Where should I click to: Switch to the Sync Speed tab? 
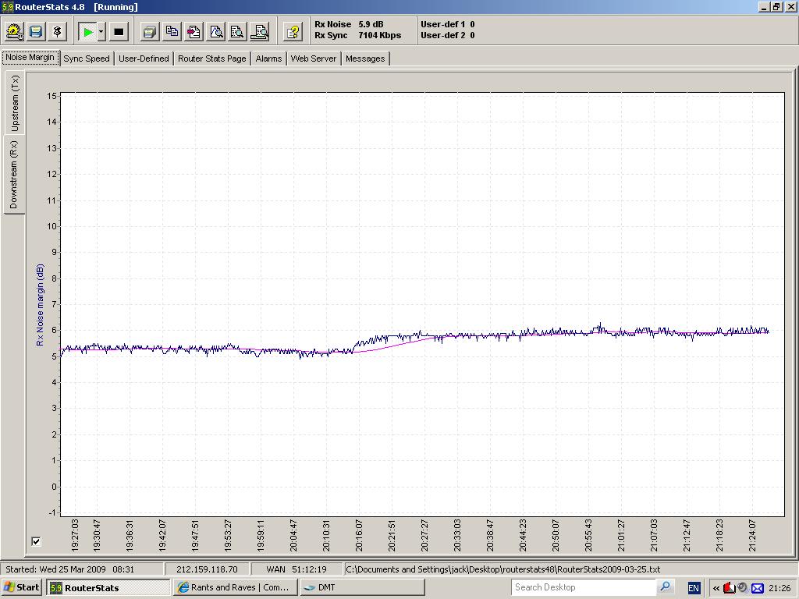tap(87, 58)
